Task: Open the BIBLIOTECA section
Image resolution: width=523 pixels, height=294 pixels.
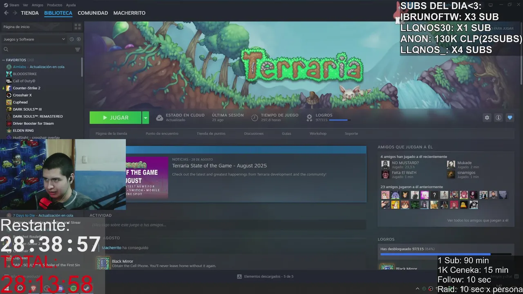Action: pyautogui.click(x=58, y=13)
